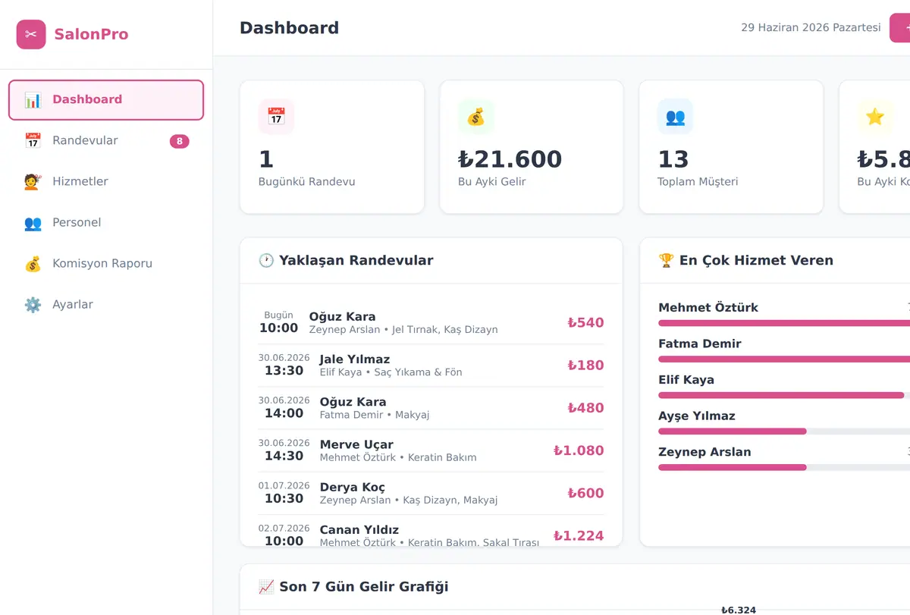Viewport: 910px width, 615px height.
Task: Click the Randevular calendar icon
Action: [33, 141]
